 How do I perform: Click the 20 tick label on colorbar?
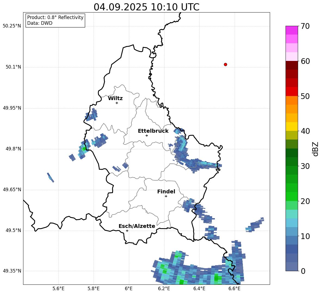click(305, 201)
